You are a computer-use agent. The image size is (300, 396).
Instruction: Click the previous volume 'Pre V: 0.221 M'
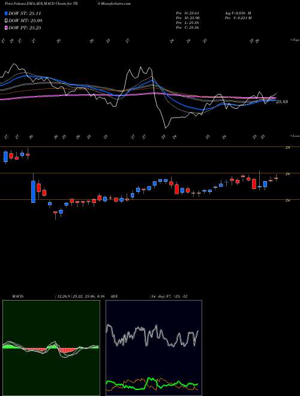coord(238,18)
